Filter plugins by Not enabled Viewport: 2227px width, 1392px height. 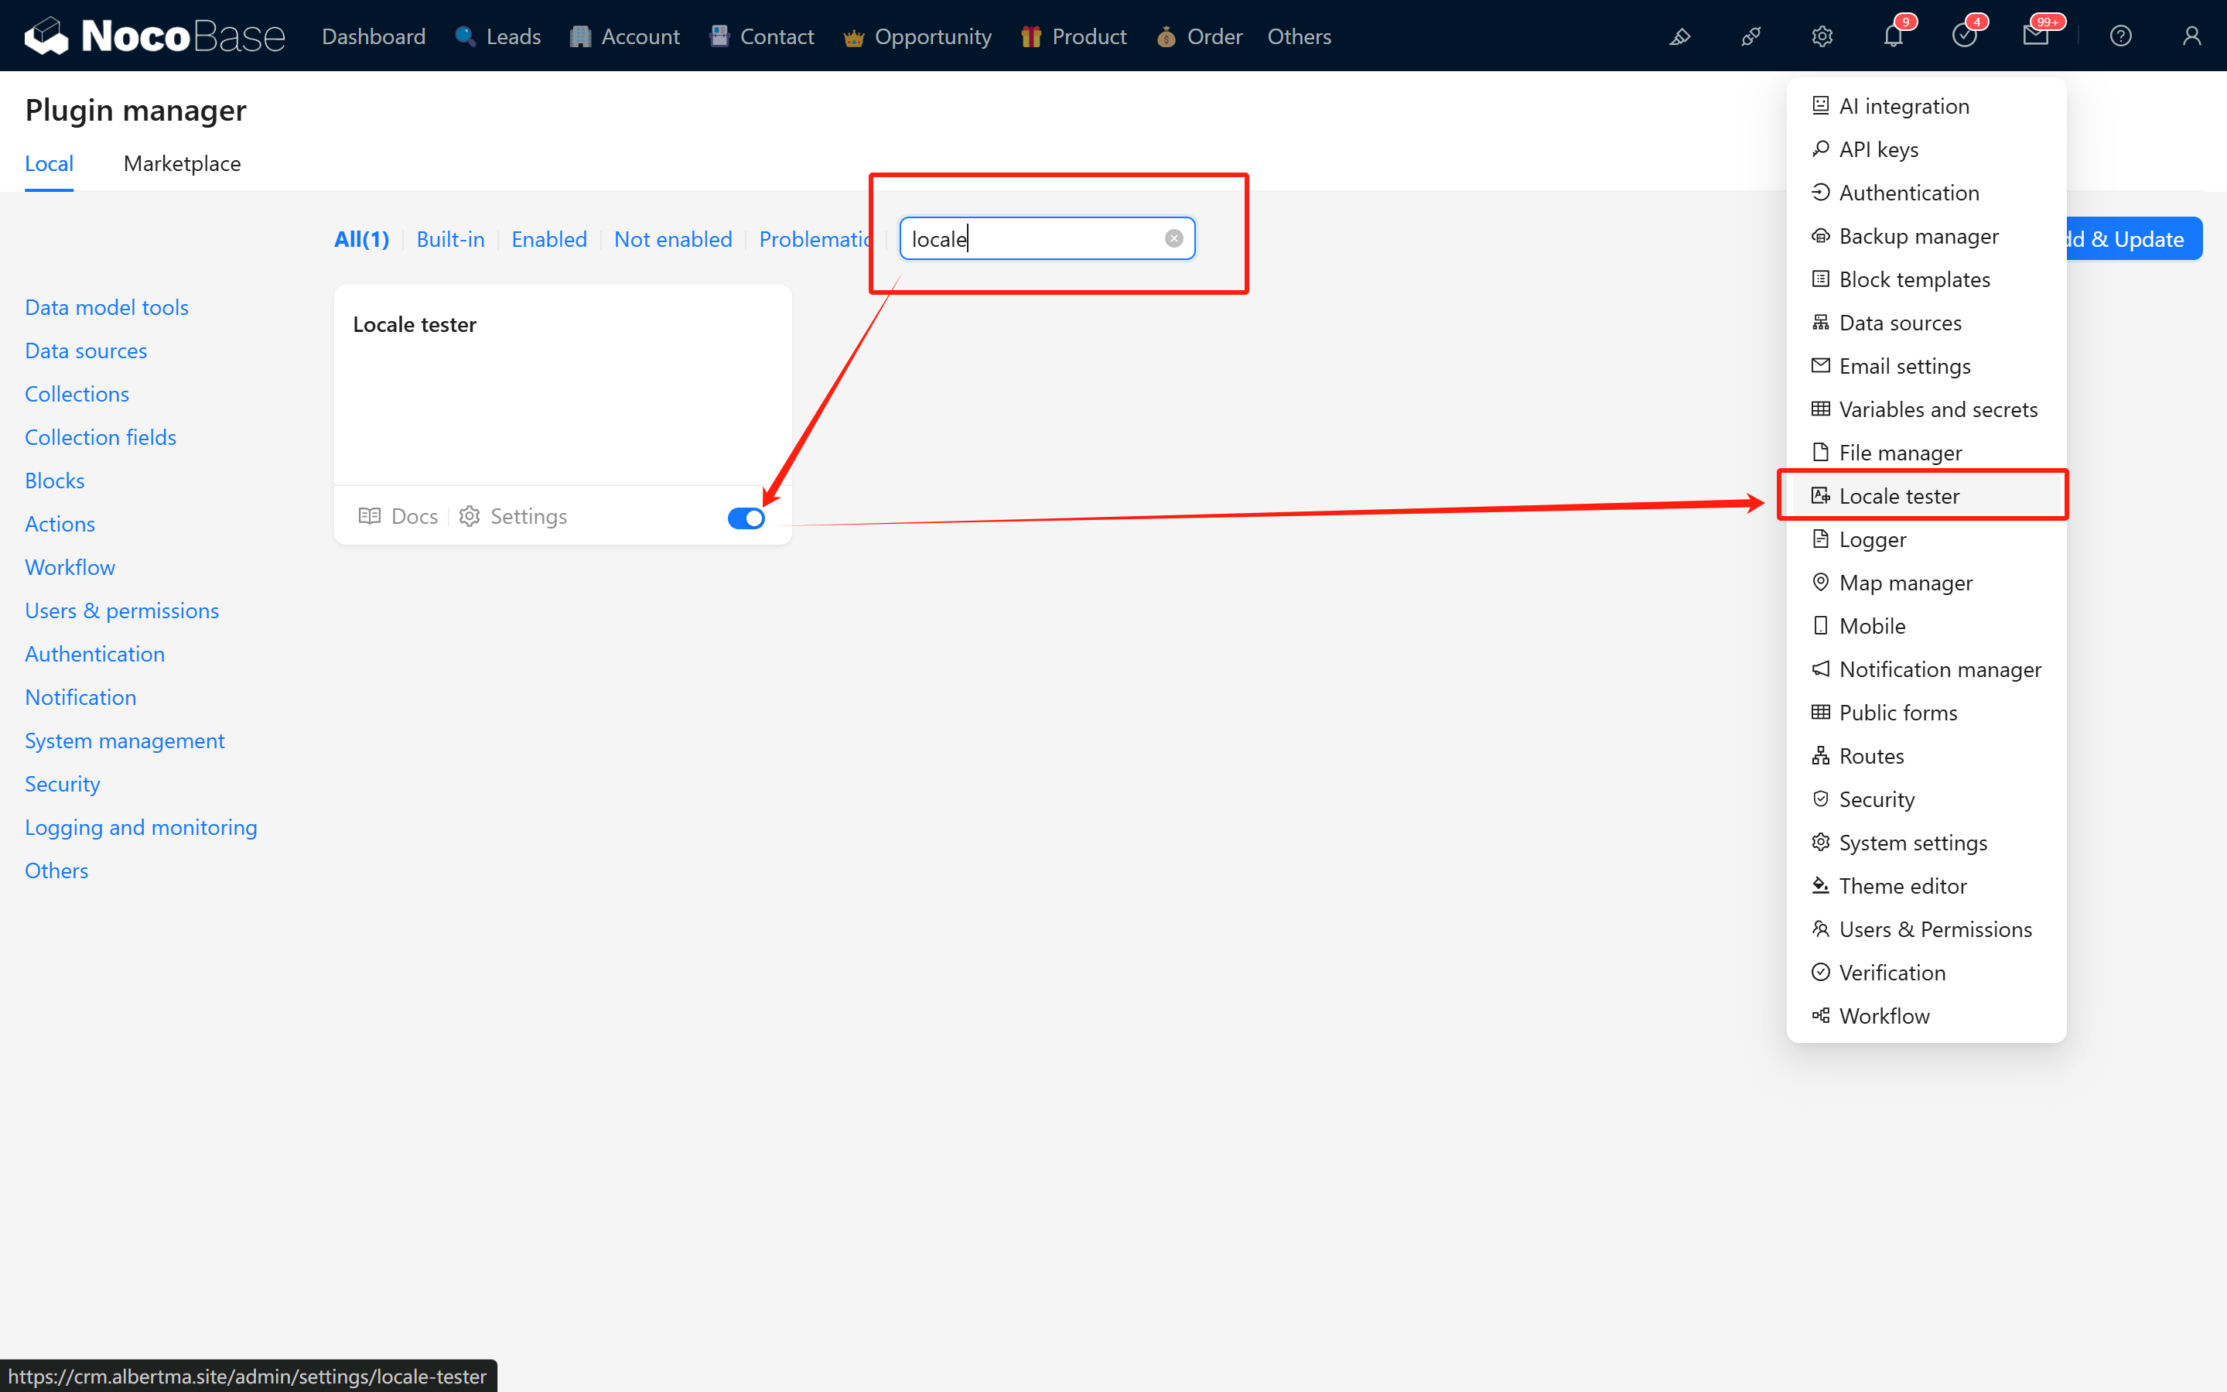pyautogui.click(x=673, y=239)
